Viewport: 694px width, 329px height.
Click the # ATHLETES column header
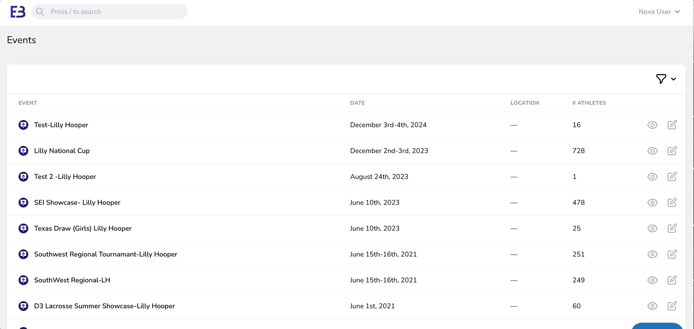click(589, 103)
